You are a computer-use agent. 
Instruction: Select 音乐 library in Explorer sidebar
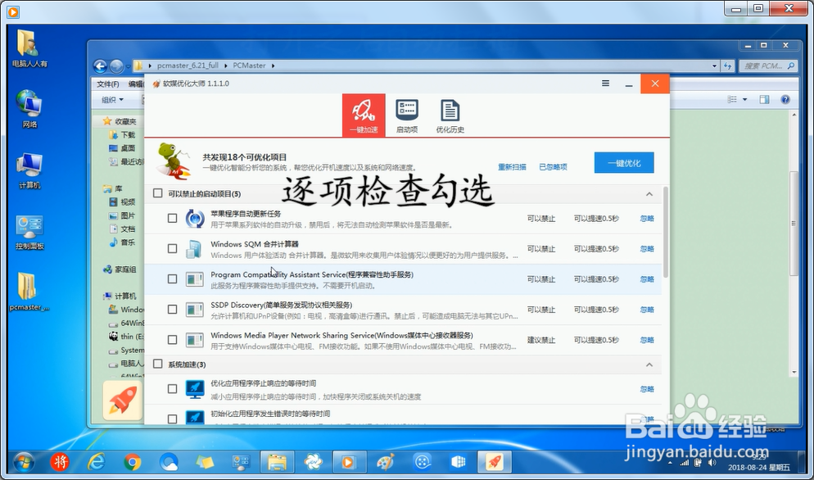click(123, 242)
